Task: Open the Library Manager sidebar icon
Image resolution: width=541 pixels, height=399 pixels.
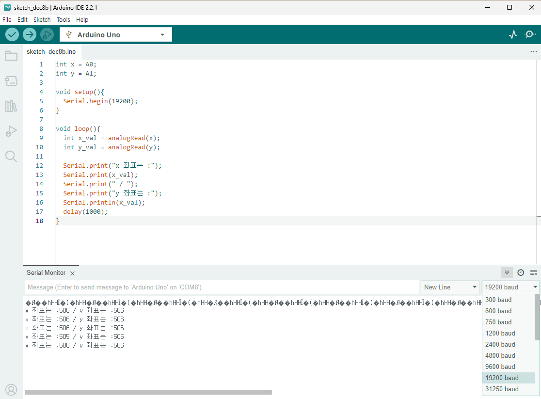Action: (x=11, y=106)
